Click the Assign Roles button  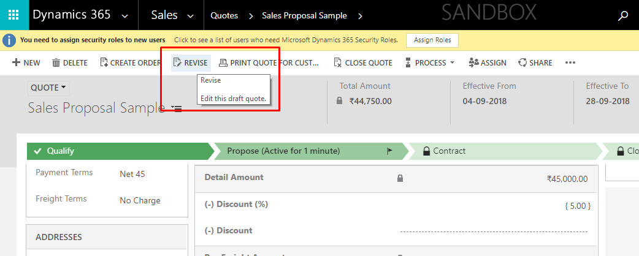432,40
